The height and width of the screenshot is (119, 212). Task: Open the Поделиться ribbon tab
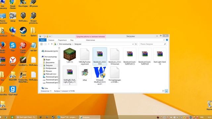pos(62,40)
